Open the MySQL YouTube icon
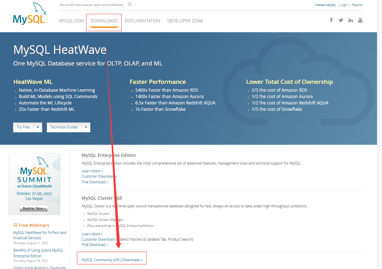 [360, 20]
